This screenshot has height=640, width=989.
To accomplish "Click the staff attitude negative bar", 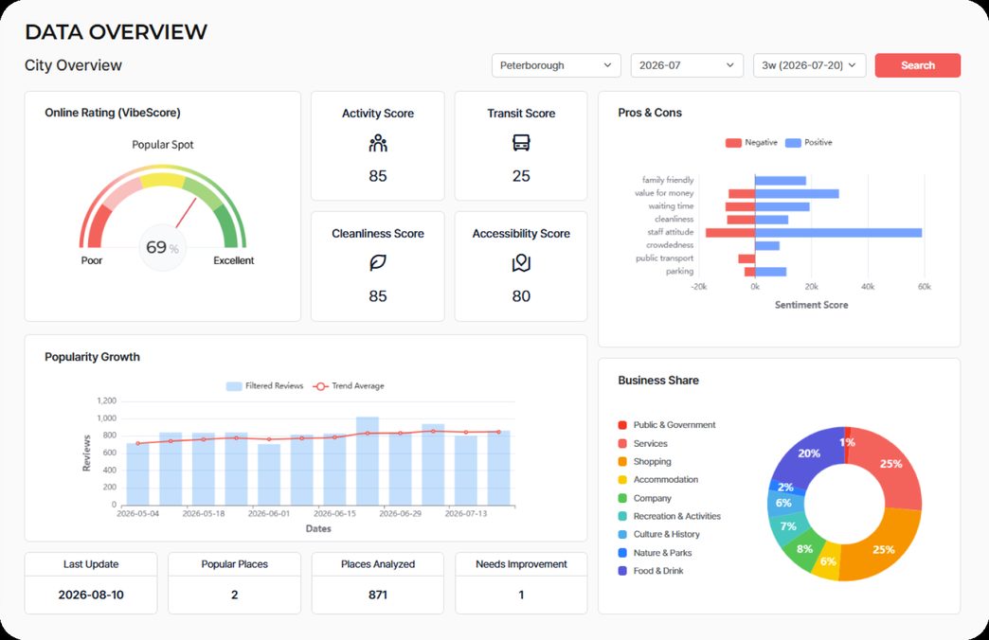I will (x=729, y=233).
